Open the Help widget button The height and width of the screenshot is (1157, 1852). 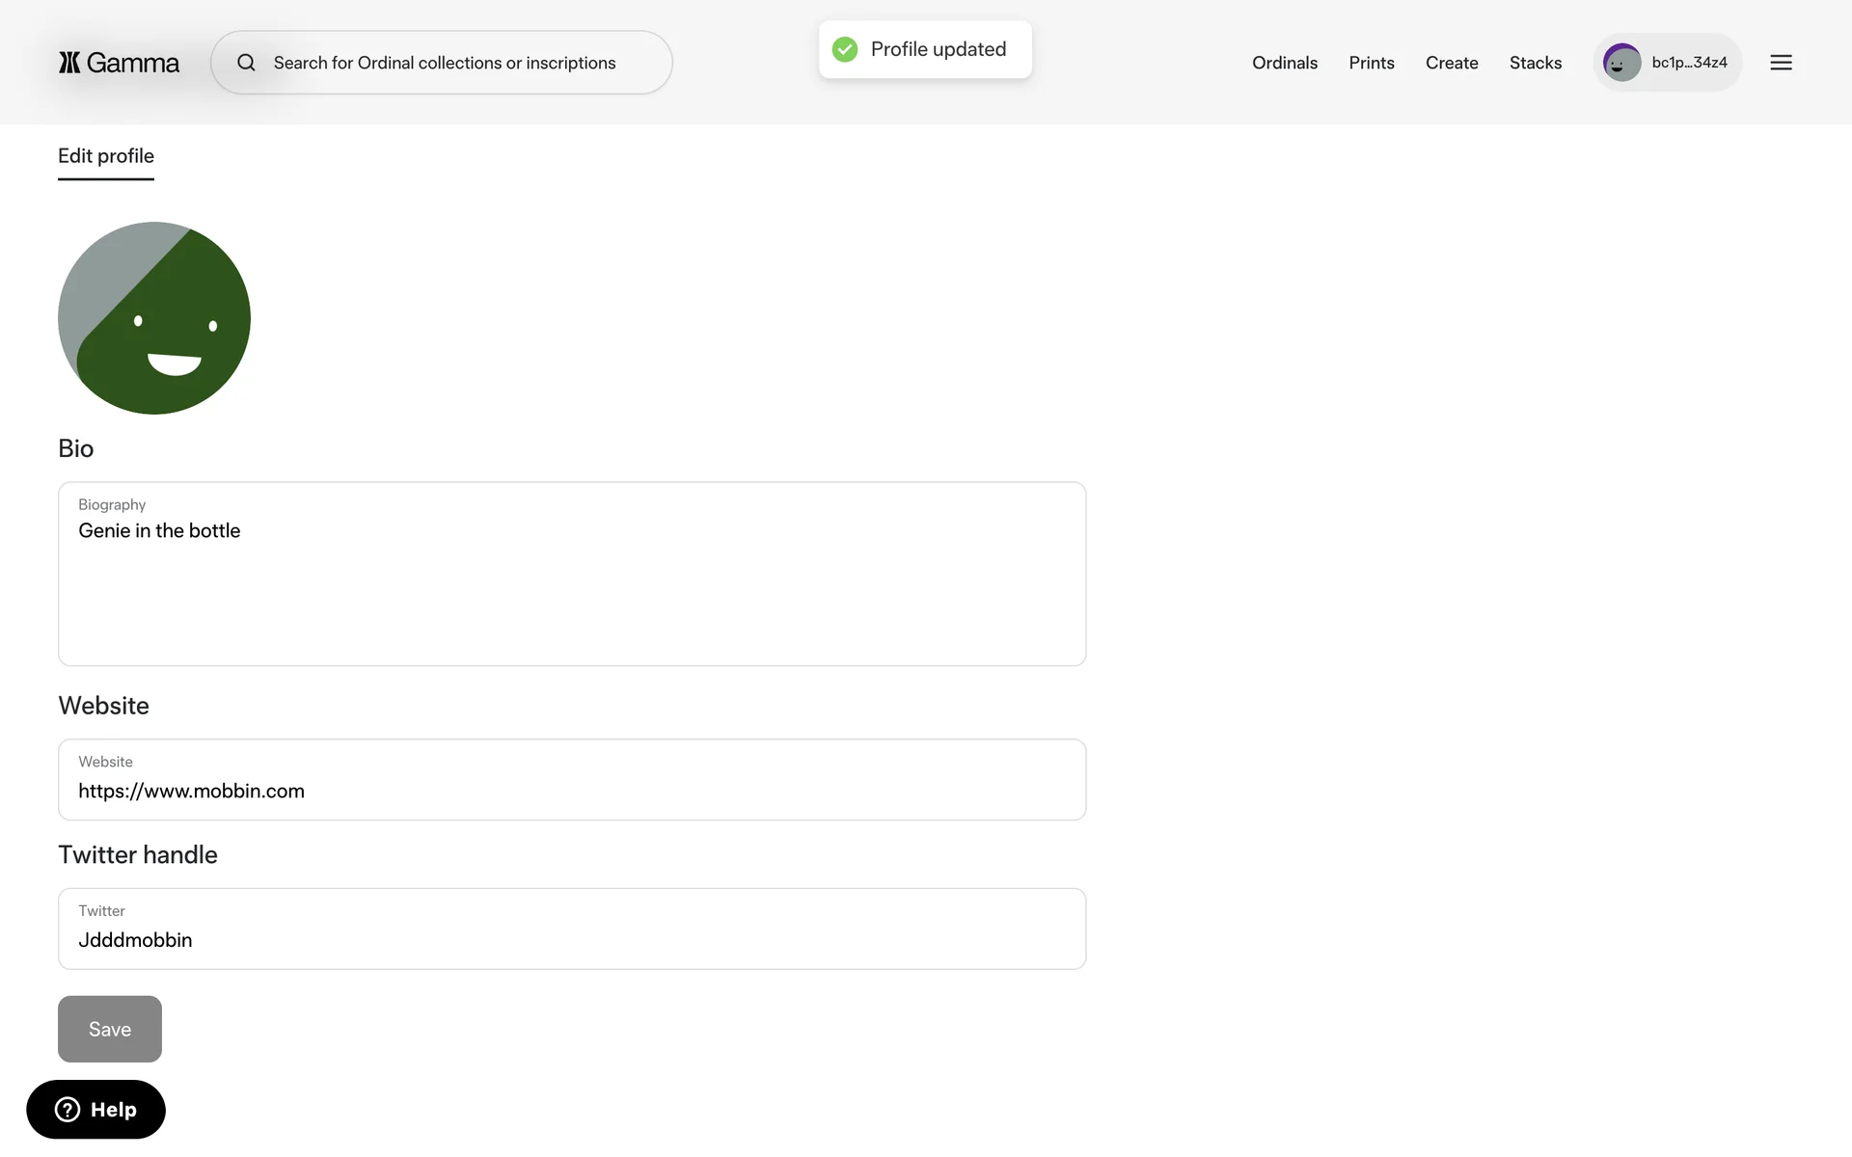coord(96,1110)
